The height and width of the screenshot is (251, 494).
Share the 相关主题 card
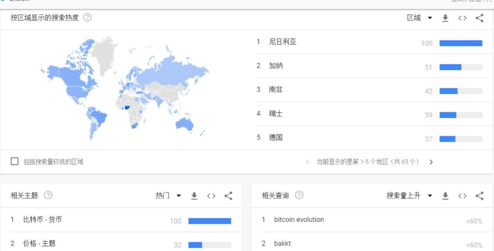click(x=228, y=196)
